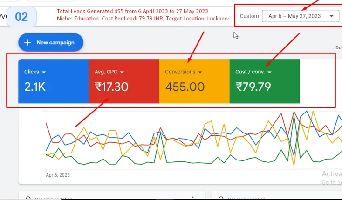Open the Avg. CPC metric dropdown arrow

tap(122, 72)
